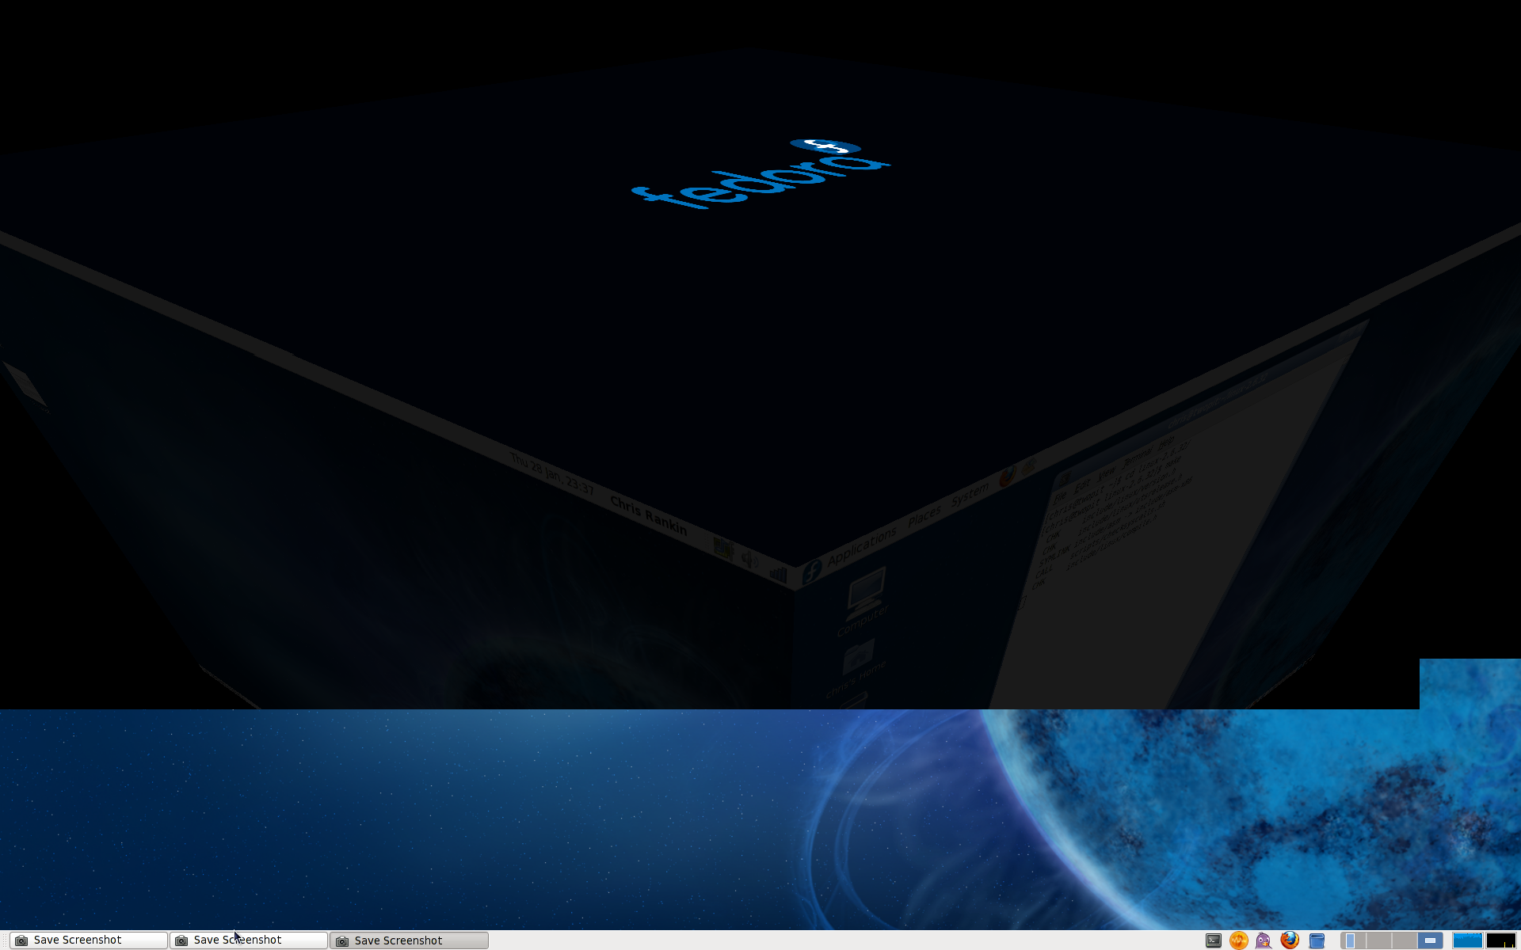Launch Firefox from the bottom panel
The height and width of the screenshot is (950, 1521).
click(1290, 940)
